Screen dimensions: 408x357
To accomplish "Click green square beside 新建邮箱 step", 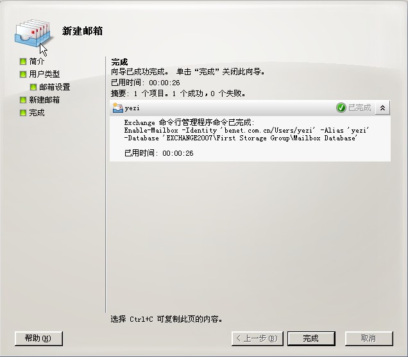I will click(23, 100).
